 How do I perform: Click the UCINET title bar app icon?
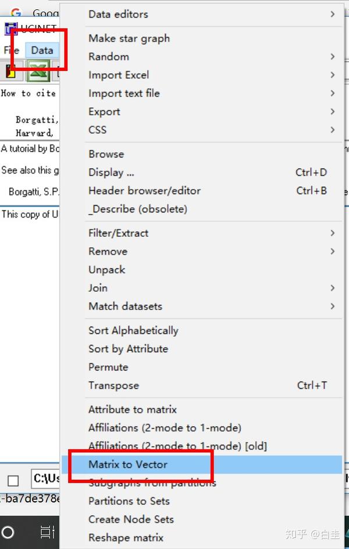point(11,29)
